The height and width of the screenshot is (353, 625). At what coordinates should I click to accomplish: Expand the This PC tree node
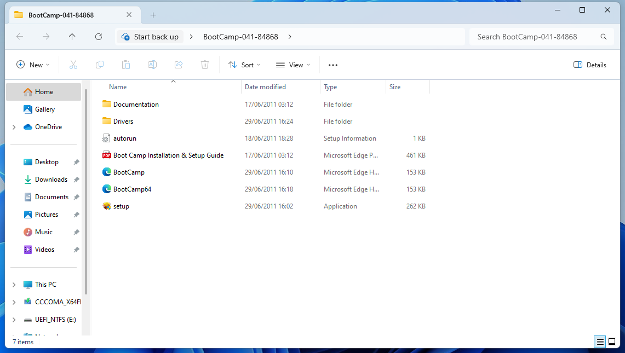point(14,285)
